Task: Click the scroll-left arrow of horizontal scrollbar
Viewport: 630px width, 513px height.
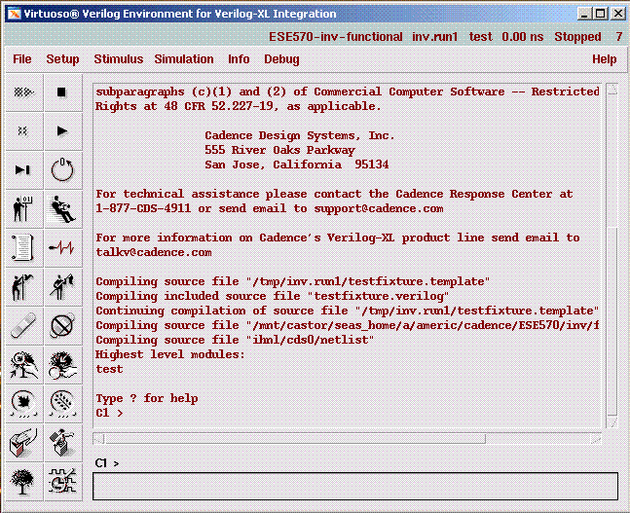Action: 98,439
